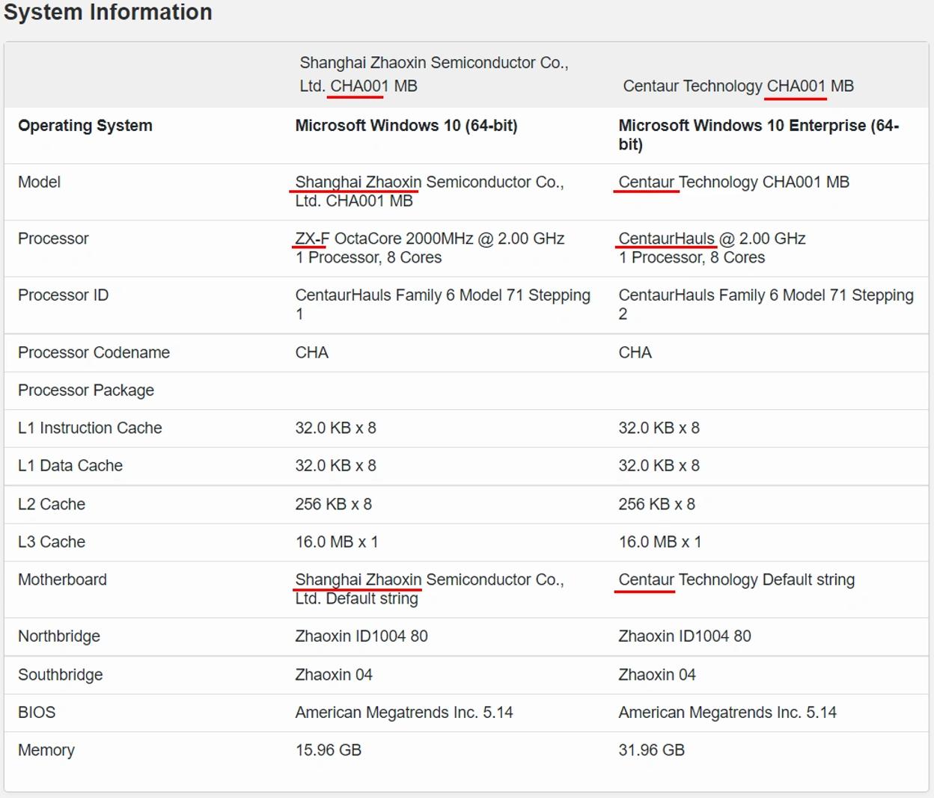Select BIOS value in the Shanghai Zhaoxin column
The image size is (934, 798).
(x=404, y=712)
